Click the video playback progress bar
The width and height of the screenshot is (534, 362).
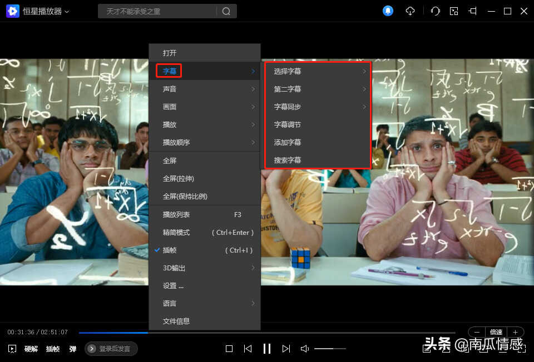[267, 333]
